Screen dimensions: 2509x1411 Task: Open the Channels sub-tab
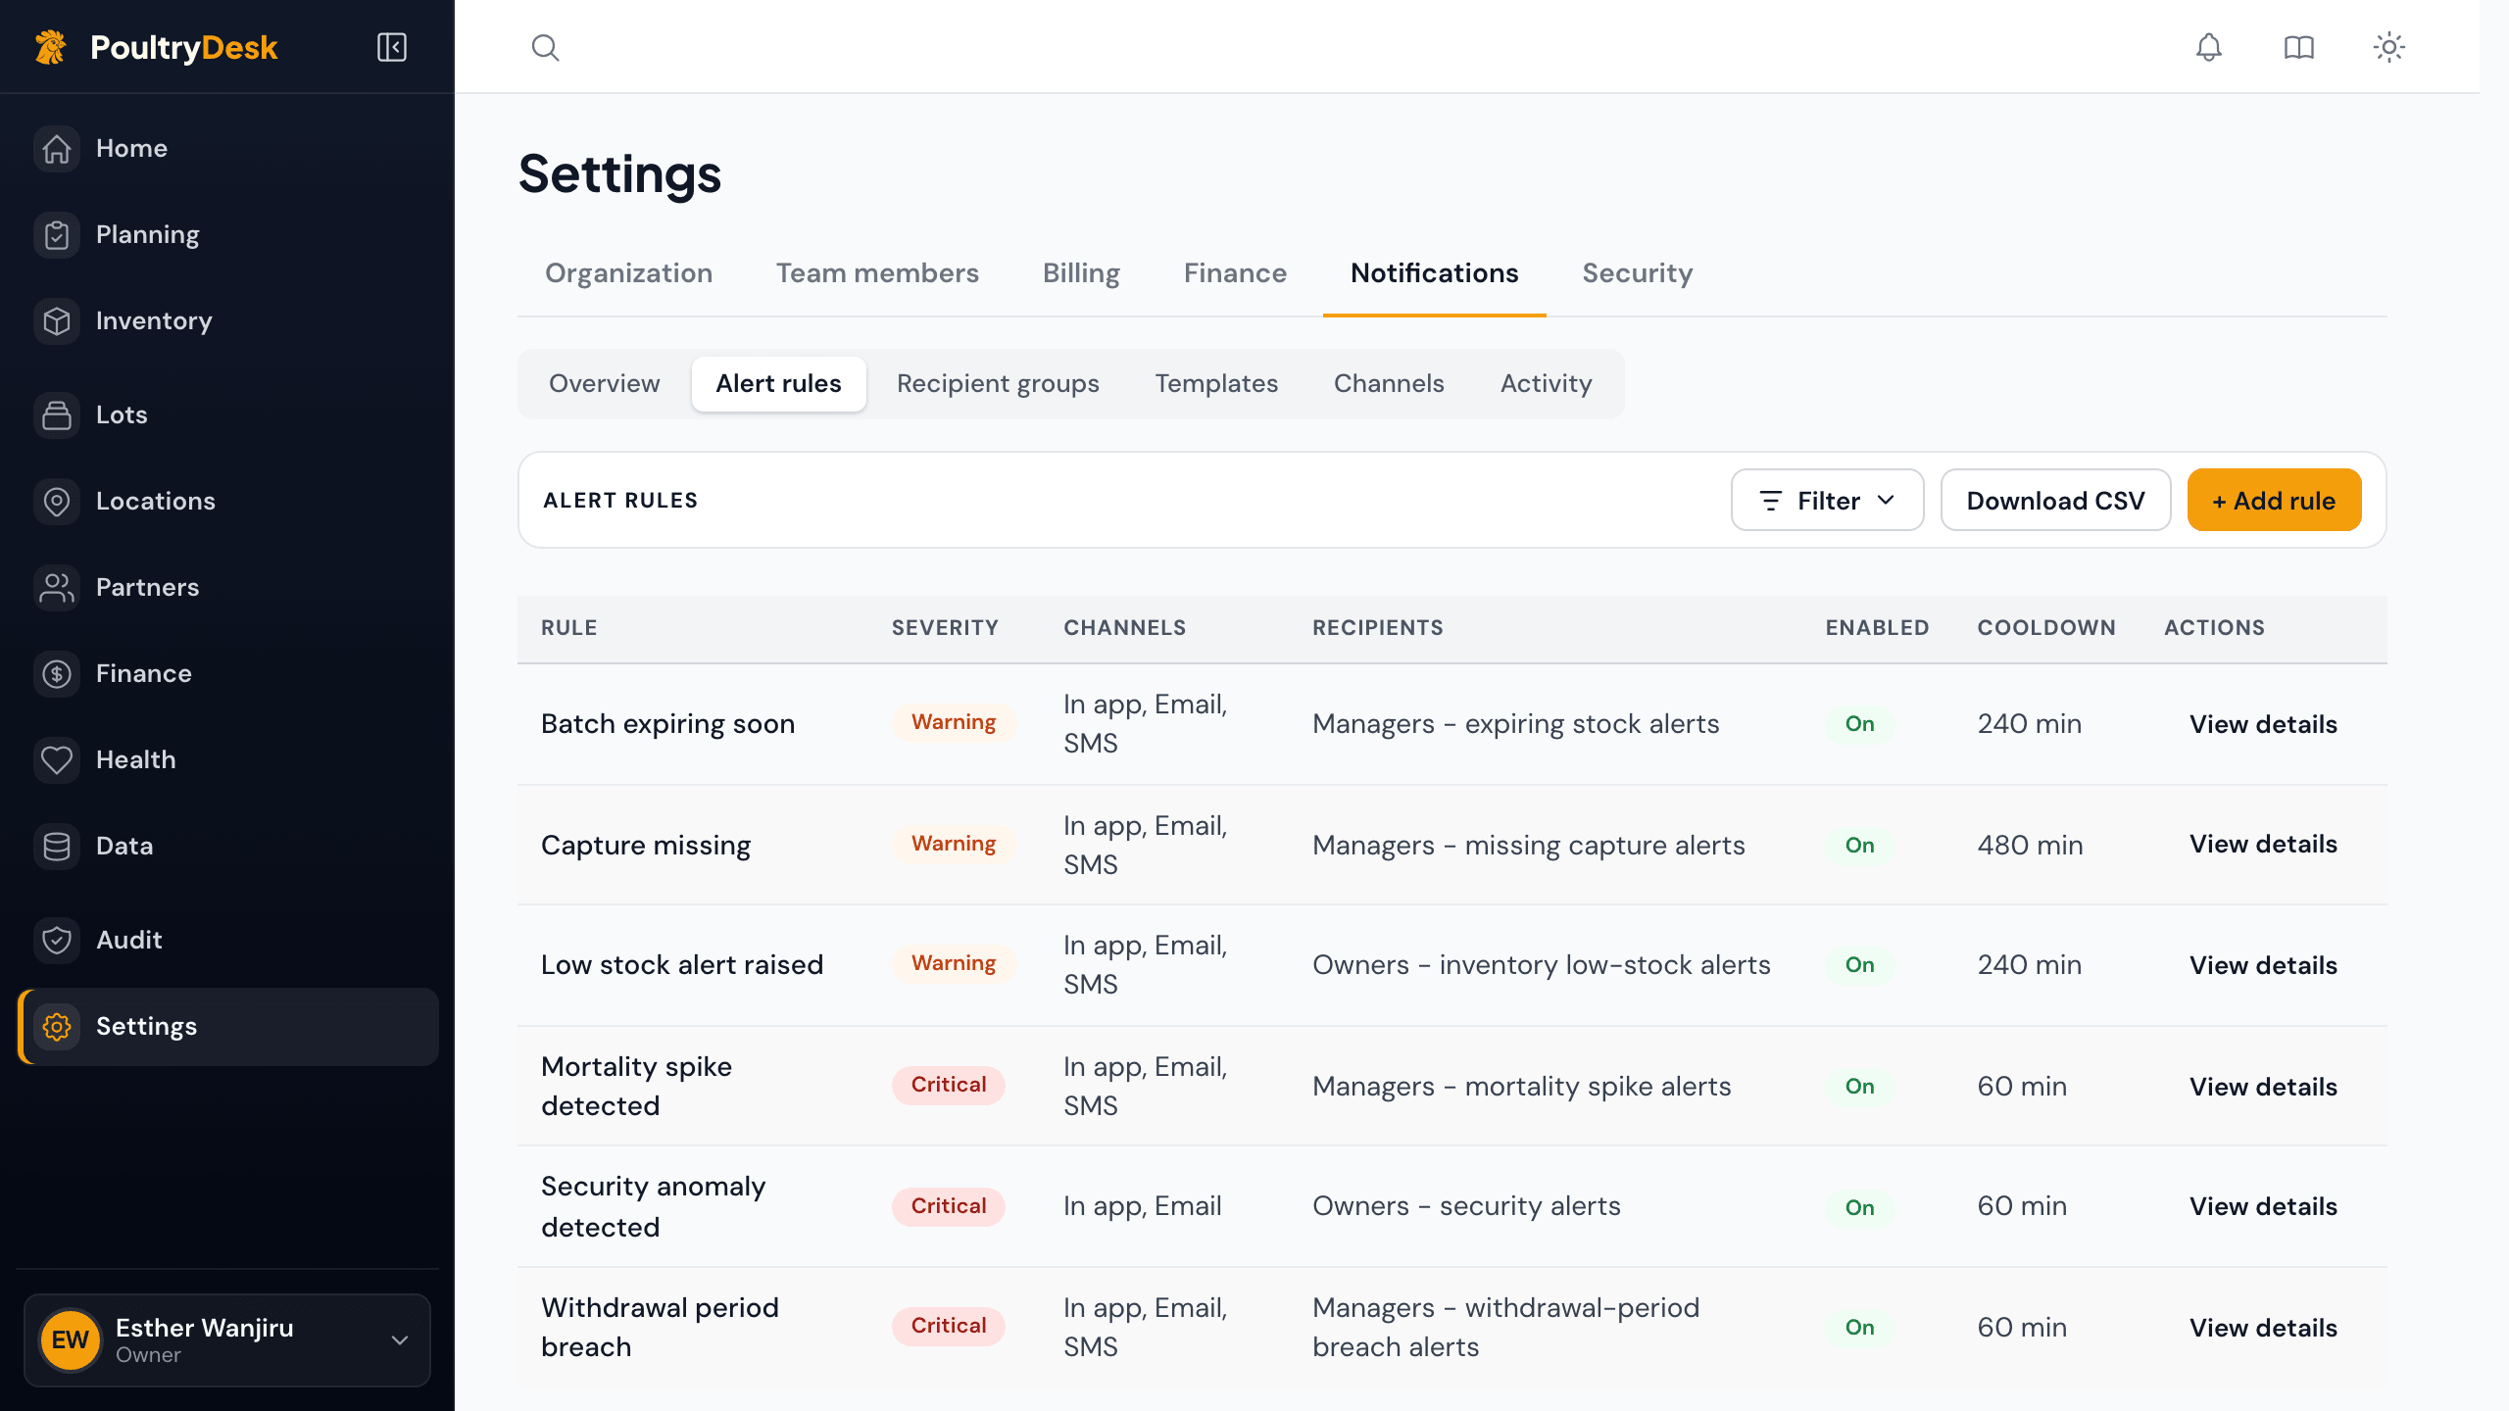pos(1389,384)
